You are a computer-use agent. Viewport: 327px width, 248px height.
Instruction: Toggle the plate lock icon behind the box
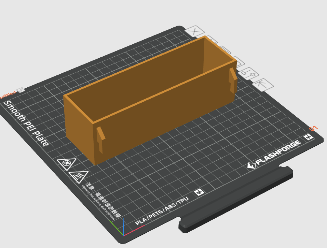(239, 61)
